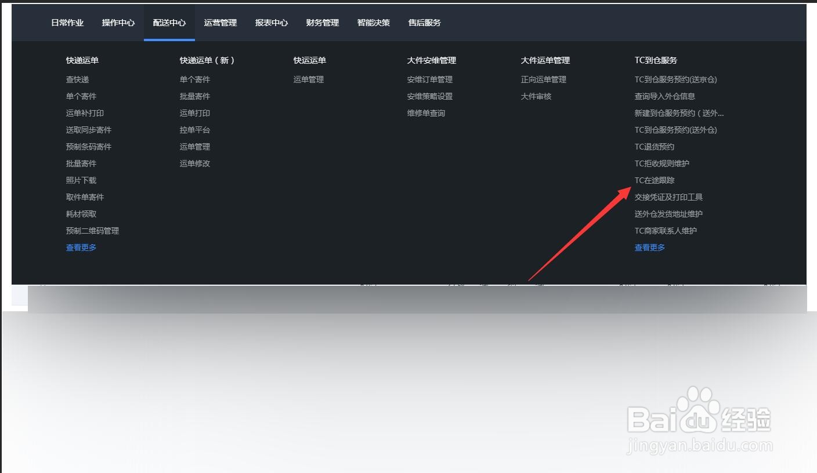The width and height of the screenshot is (817, 473).
Task: Click 查快递 under 快递运单
Action: (x=77, y=79)
